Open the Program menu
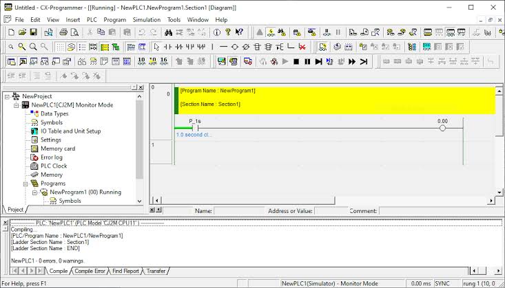This screenshot has height=288, width=505. [114, 20]
